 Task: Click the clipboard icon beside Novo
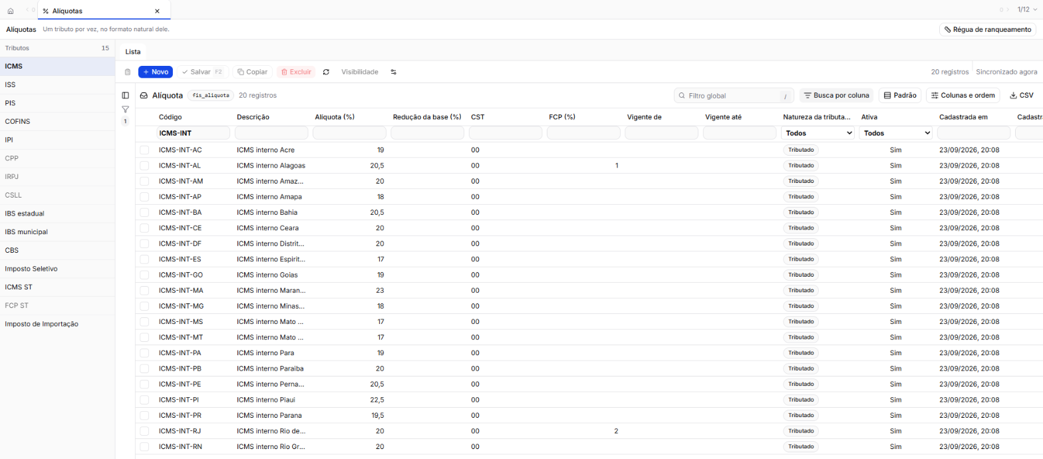(x=128, y=72)
